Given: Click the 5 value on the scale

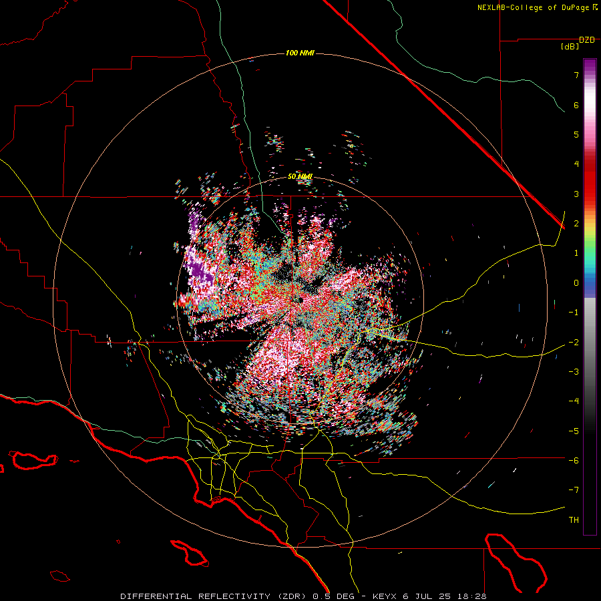Looking at the screenshot, I should click(576, 134).
